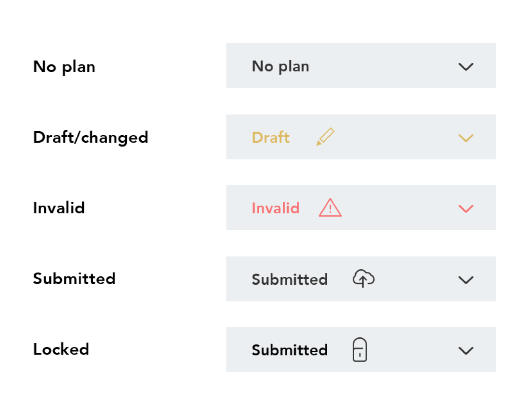
Task: Click the red warning triangle icon
Action: click(330, 207)
